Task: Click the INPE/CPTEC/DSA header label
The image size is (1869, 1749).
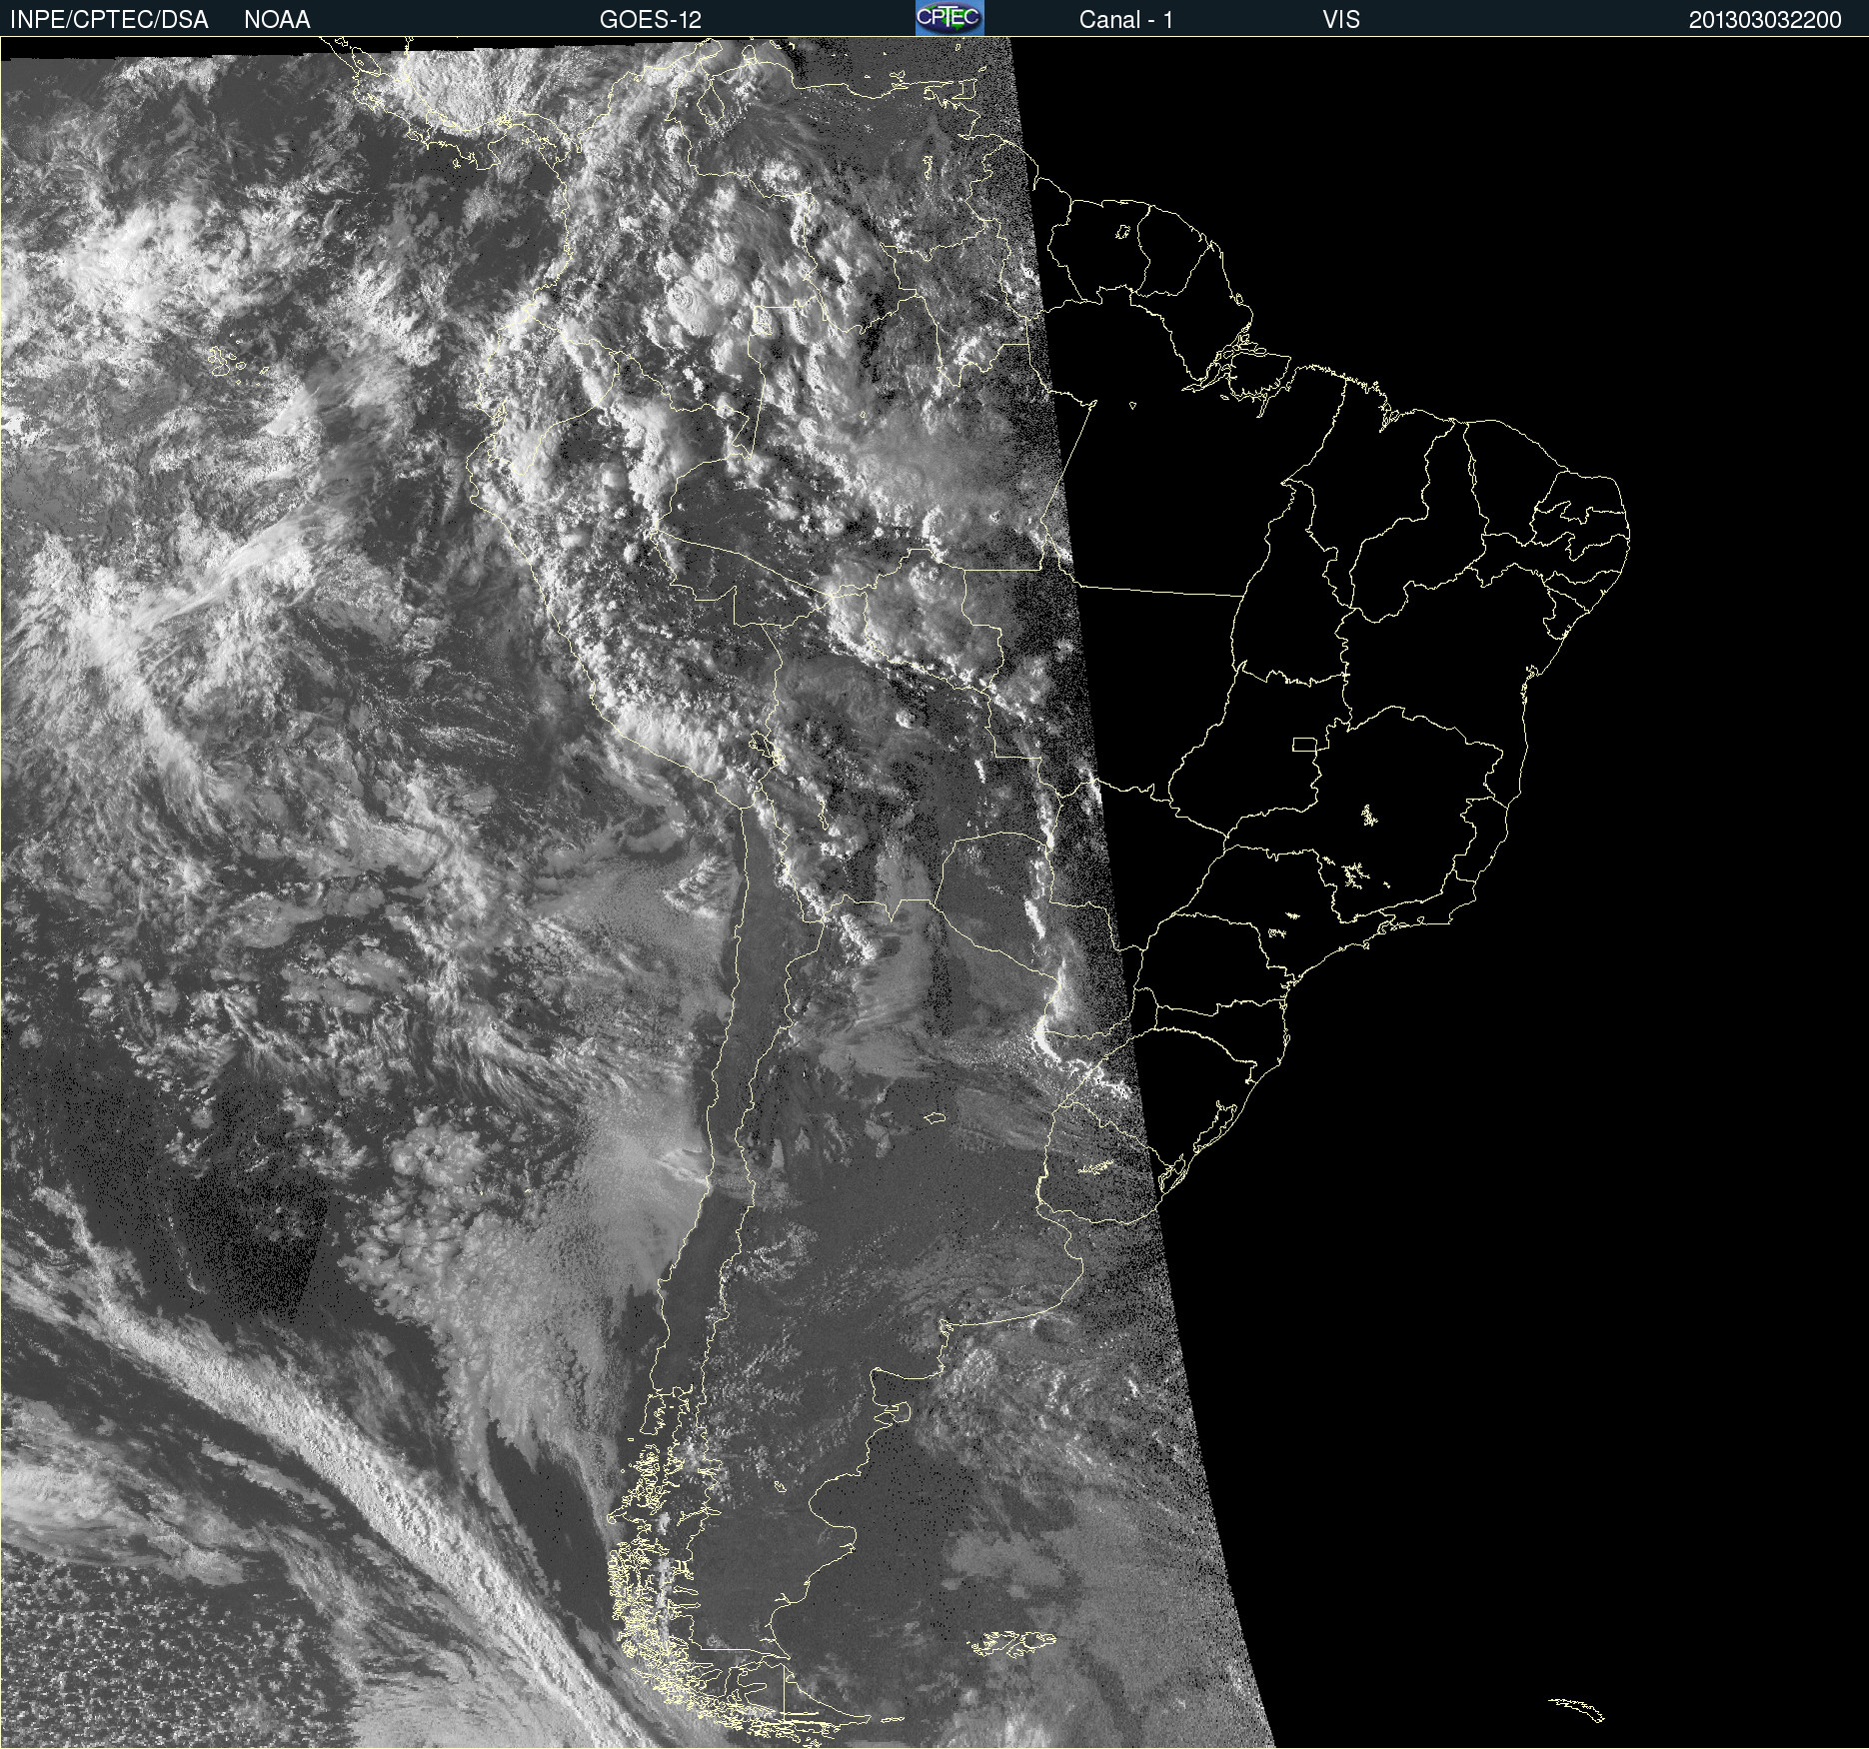Action: tap(109, 20)
